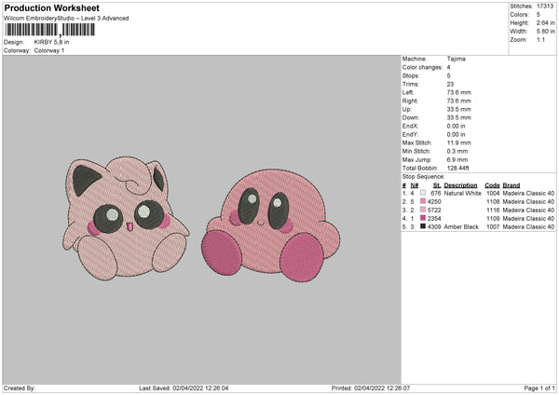Select the Amber Black thread swatch
The image size is (559, 395).
[x=424, y=226]
